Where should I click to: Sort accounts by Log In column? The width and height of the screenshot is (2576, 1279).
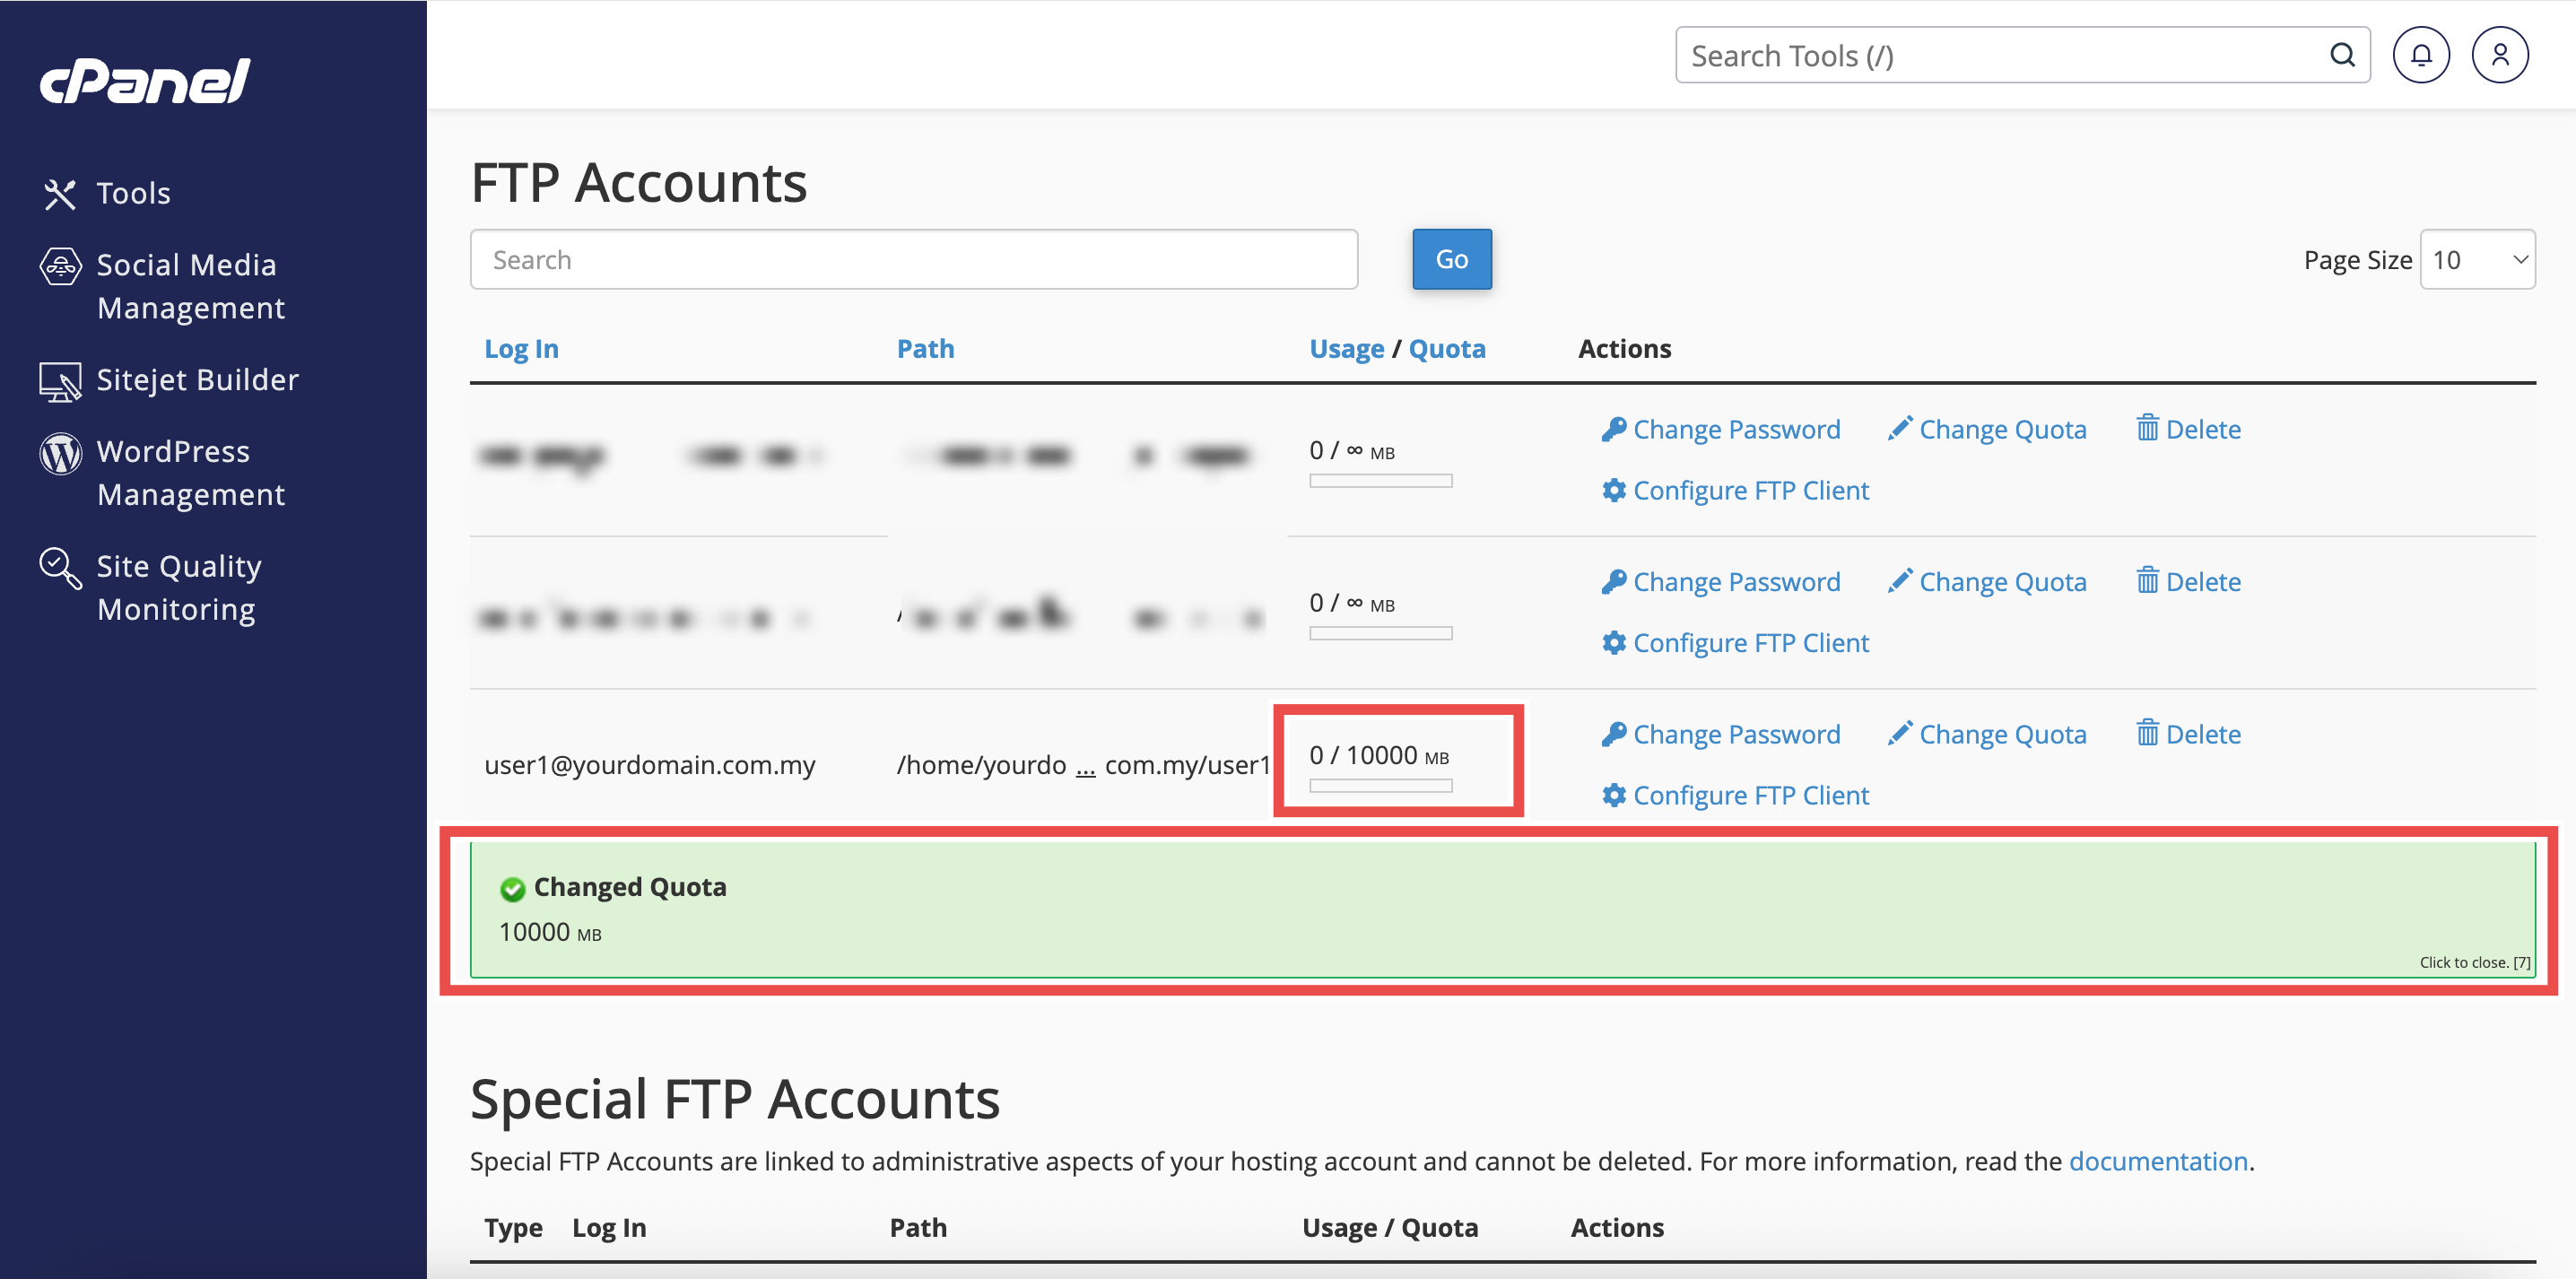tap(521, 349)
